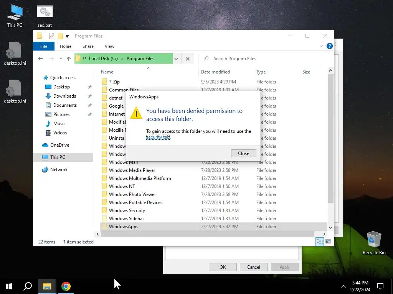Image resolution: width=393 pixels, height=294 pixels.
Task: Select the sex.bat desktop file
Action: pos(45,16)
